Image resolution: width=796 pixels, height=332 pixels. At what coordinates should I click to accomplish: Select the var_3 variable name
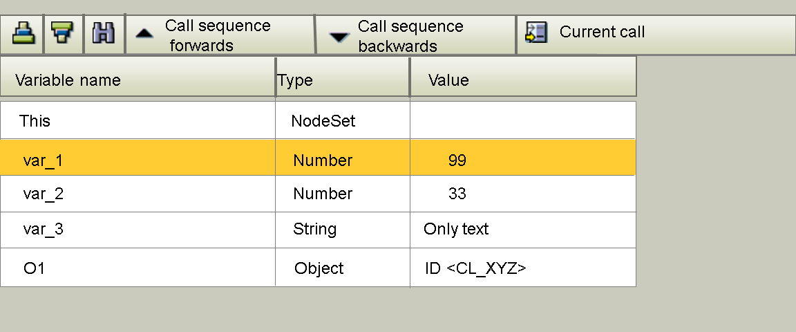[43, 229]
